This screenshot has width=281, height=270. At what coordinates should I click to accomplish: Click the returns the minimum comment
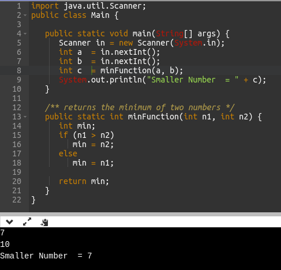(140, 107)
